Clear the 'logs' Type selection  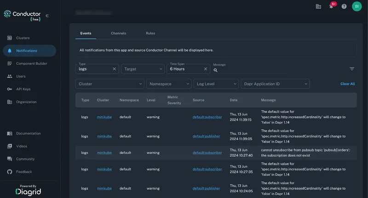pos(115,69)
